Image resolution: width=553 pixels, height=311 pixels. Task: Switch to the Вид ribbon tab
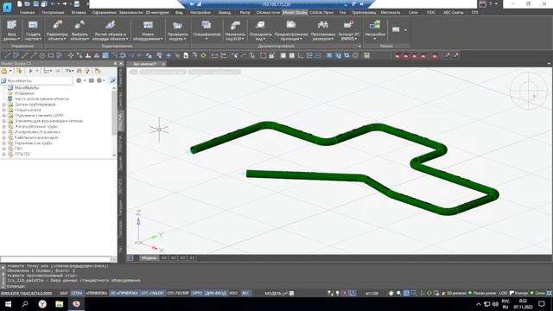pos(179,12)
